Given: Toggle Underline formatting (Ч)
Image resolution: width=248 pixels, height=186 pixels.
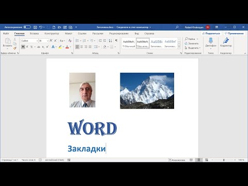Looking at the screenshot, I should [32, 47].
